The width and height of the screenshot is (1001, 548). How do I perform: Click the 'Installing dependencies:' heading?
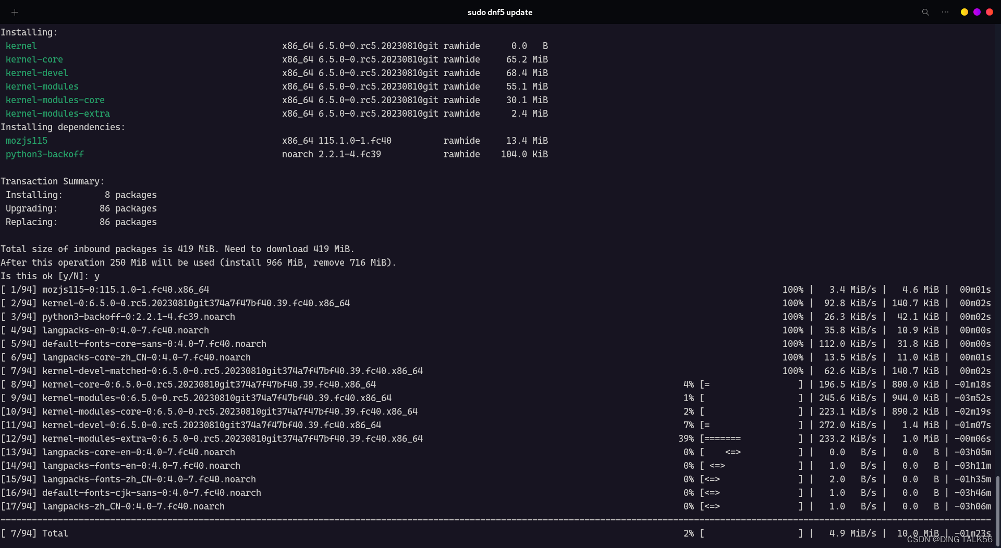point(63,127)
